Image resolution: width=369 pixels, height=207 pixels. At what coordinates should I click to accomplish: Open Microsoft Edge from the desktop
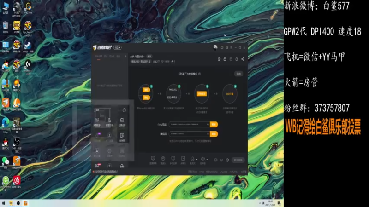[x=6, y=125]
